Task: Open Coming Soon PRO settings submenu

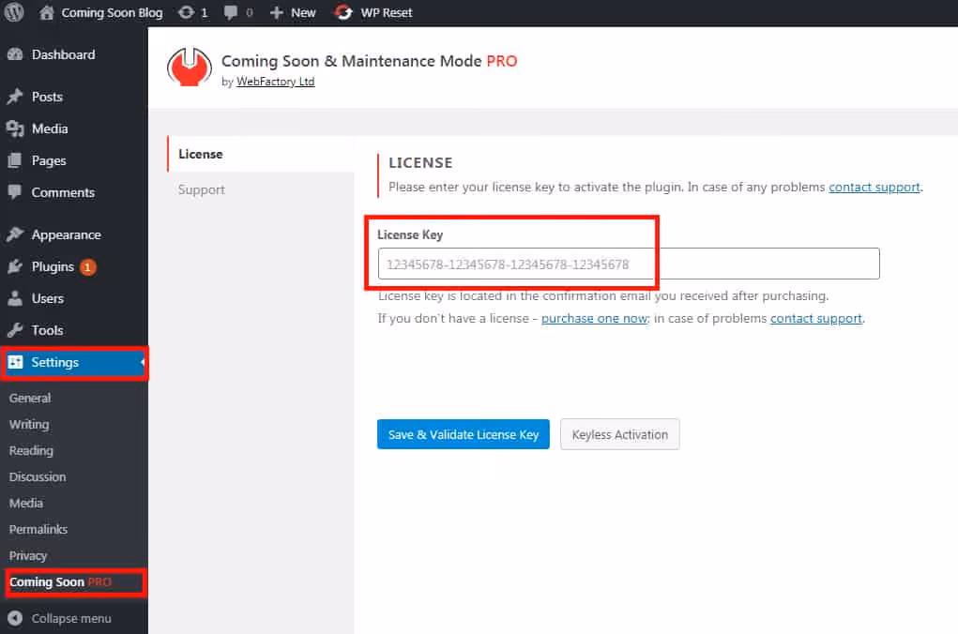Action: [x=60, y=582]
